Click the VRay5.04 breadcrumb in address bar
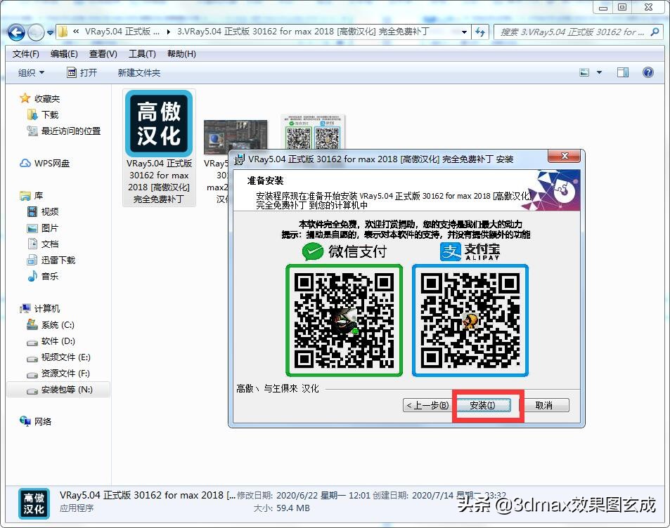Image resolution: width=670 pixels, height=528 pixels. (x=122, y=32)
